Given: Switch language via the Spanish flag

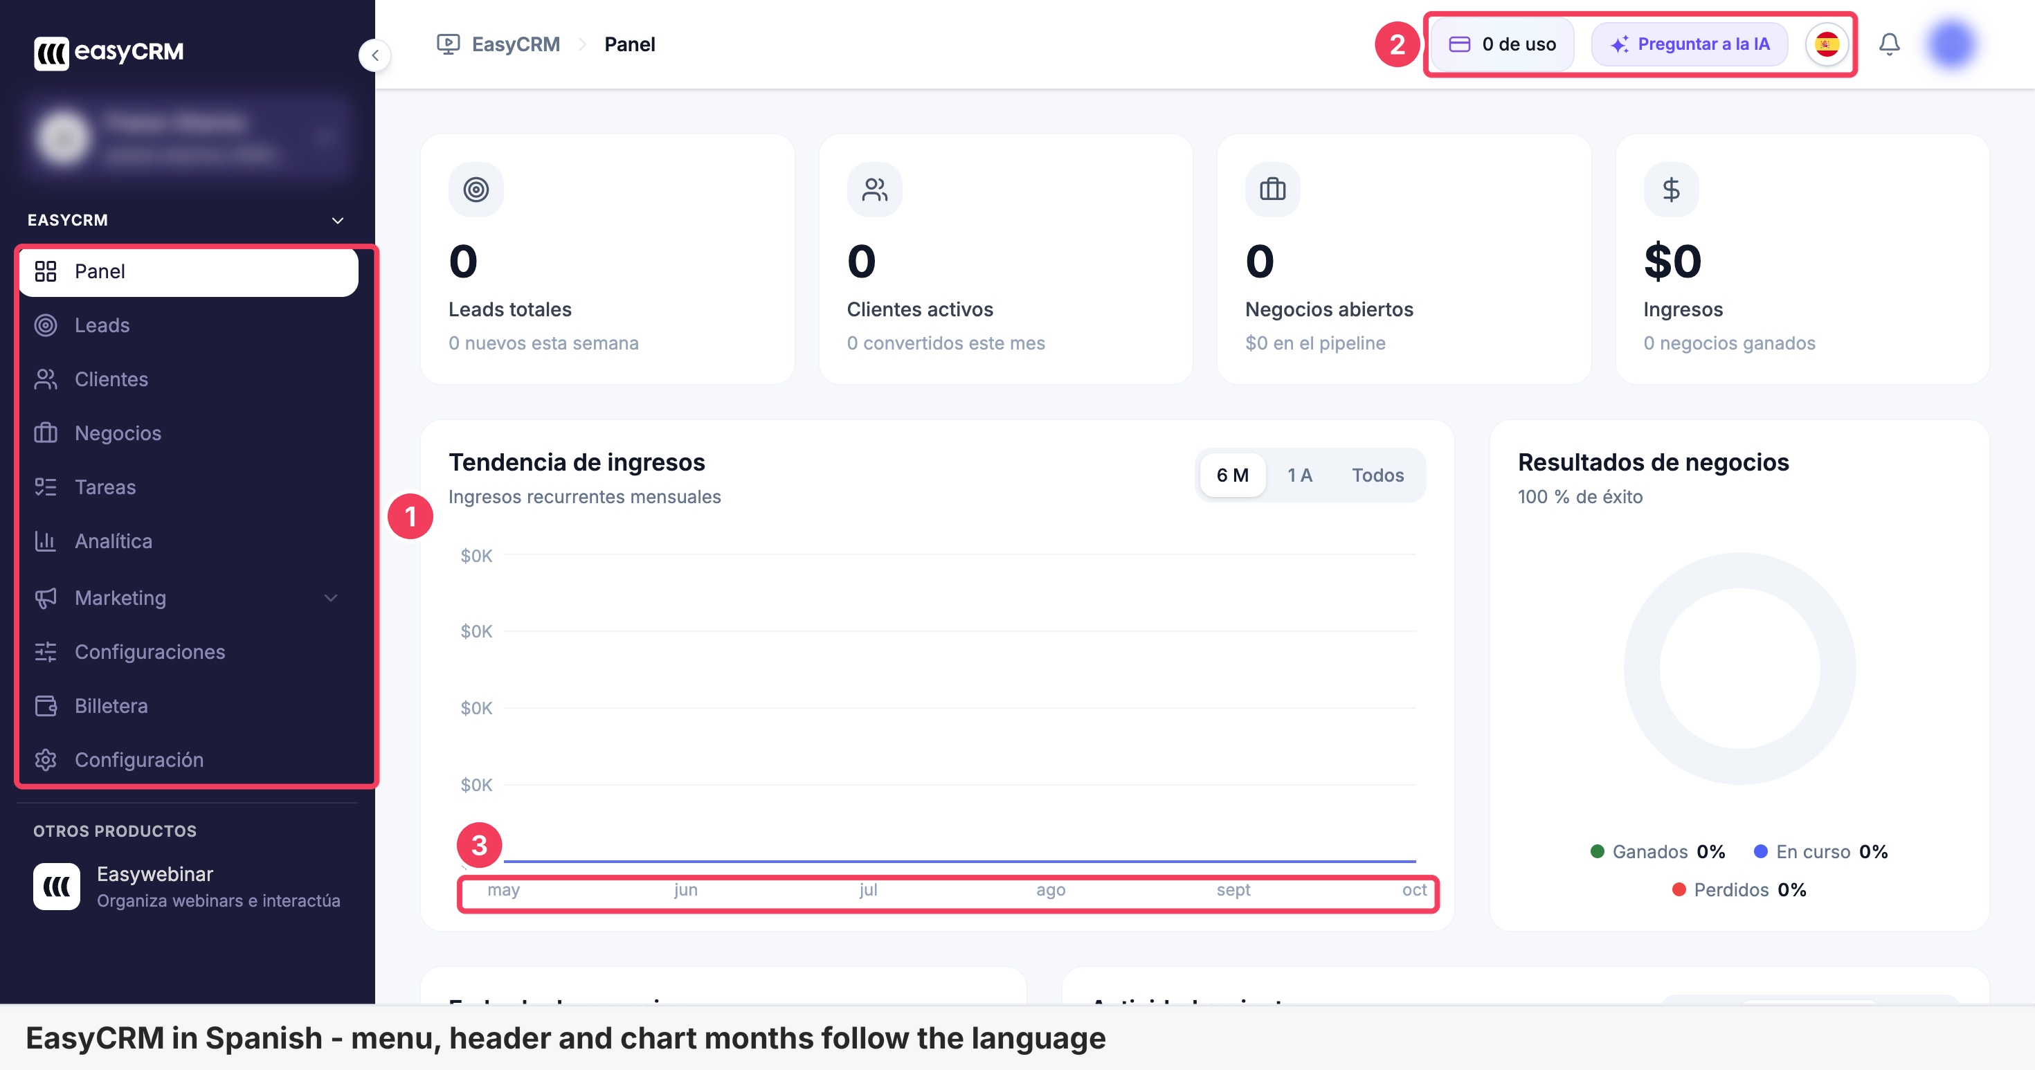Looking at the screenshot, I should (1827, 44).
